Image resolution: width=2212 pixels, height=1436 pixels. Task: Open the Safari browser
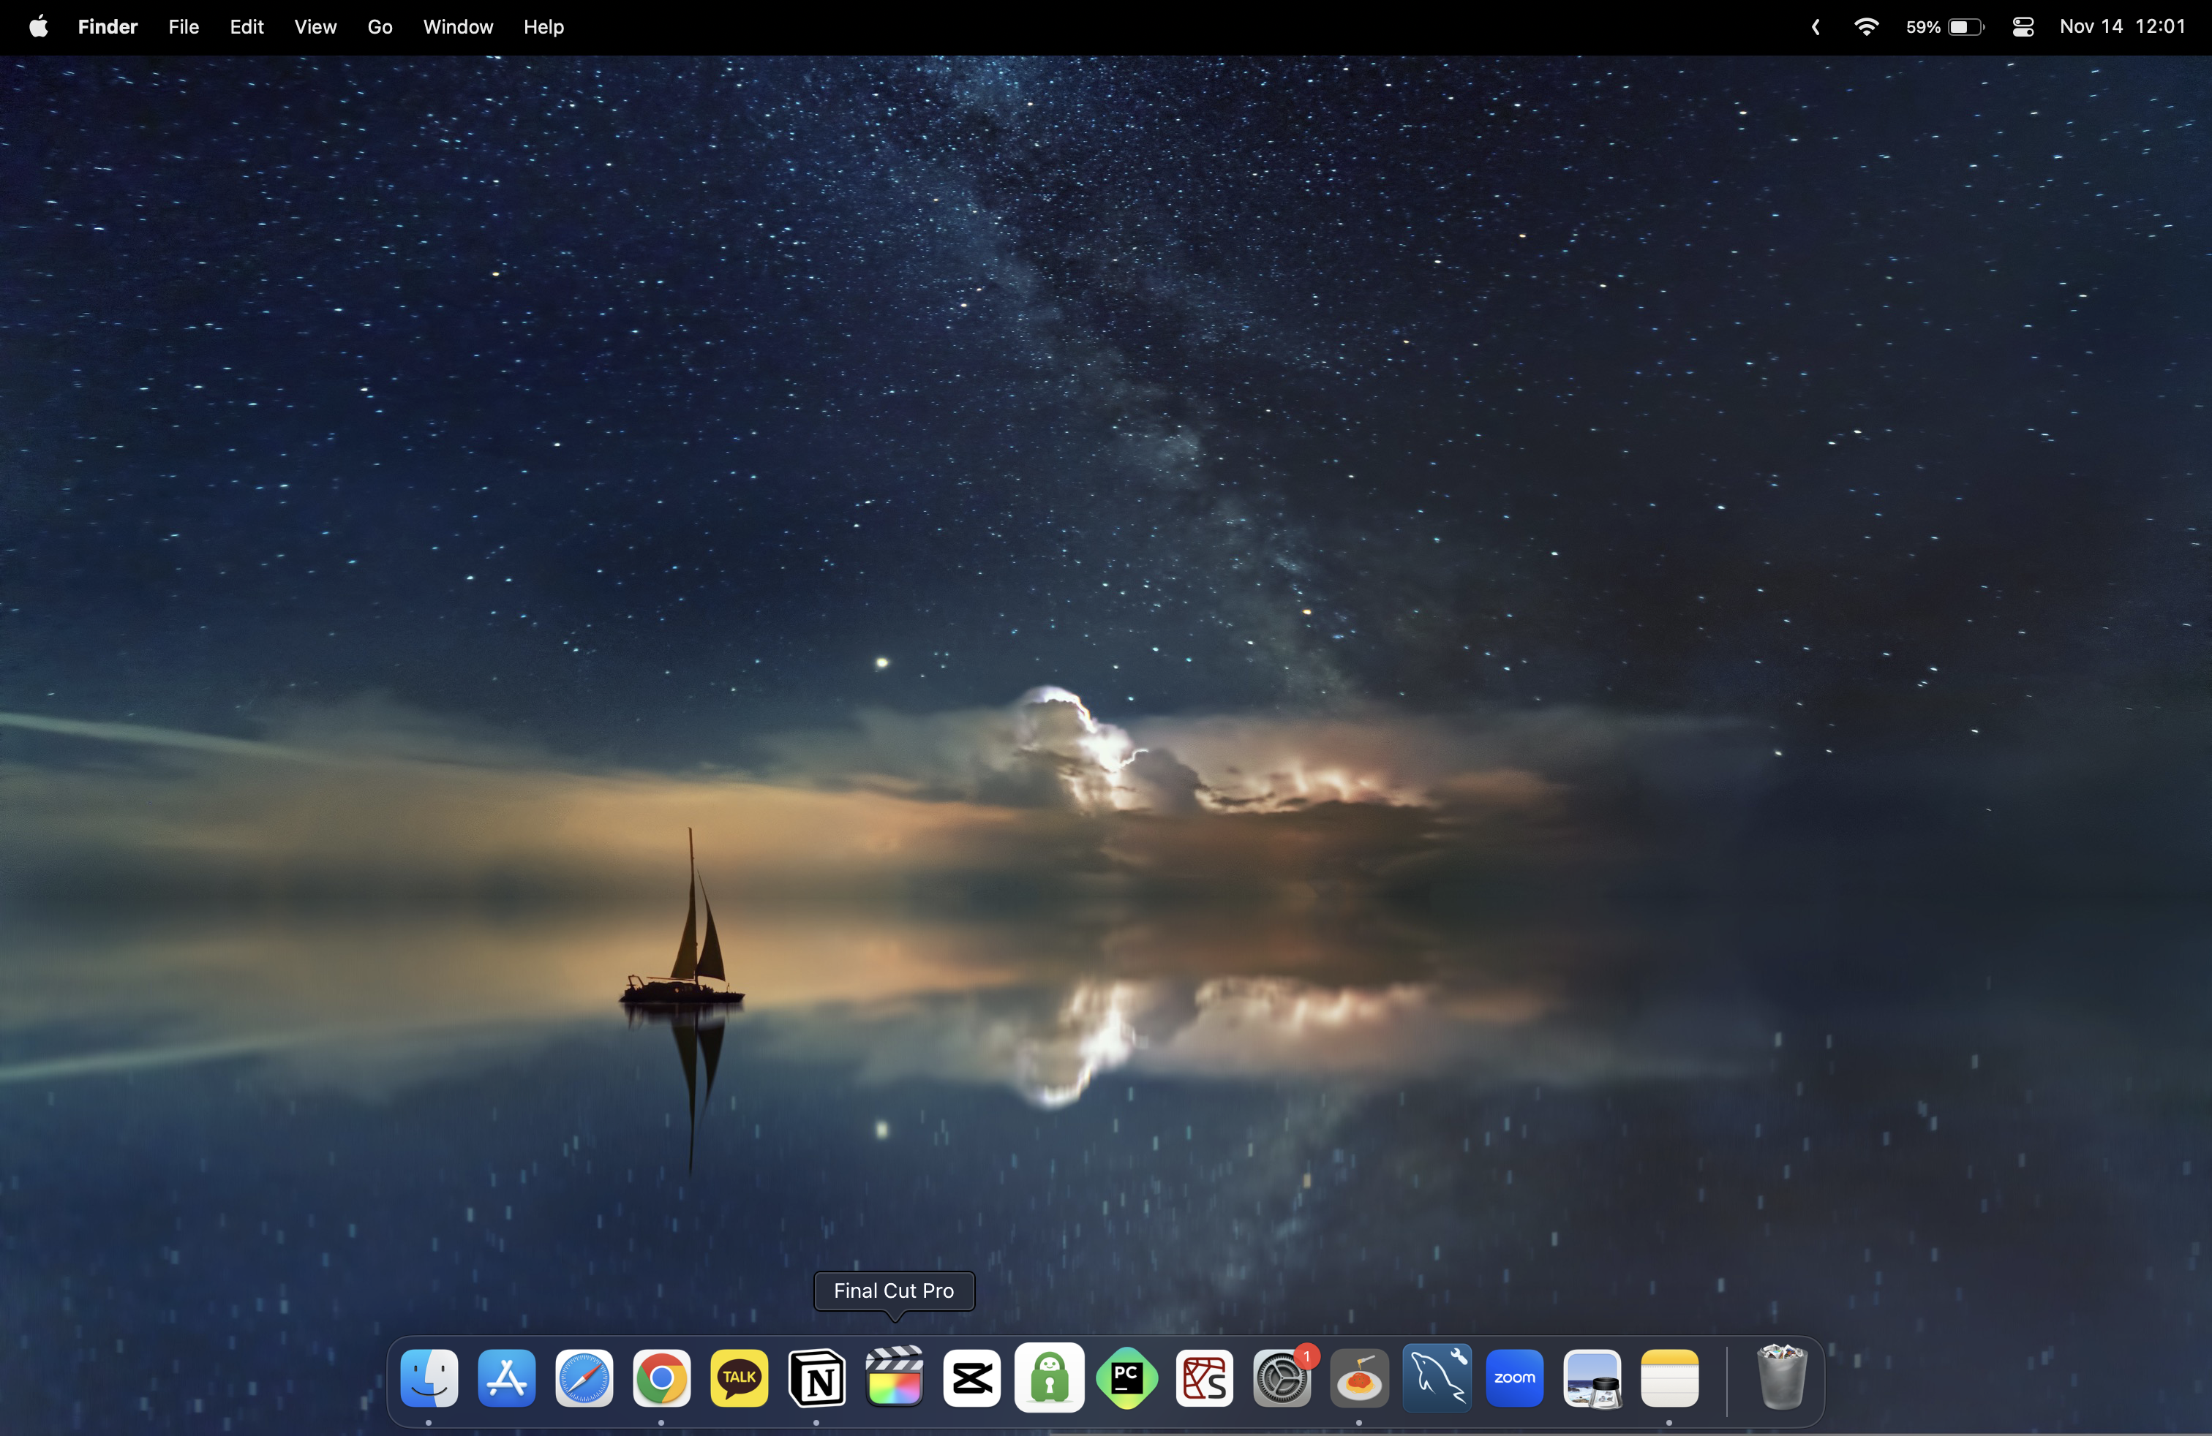point(584,1378)
